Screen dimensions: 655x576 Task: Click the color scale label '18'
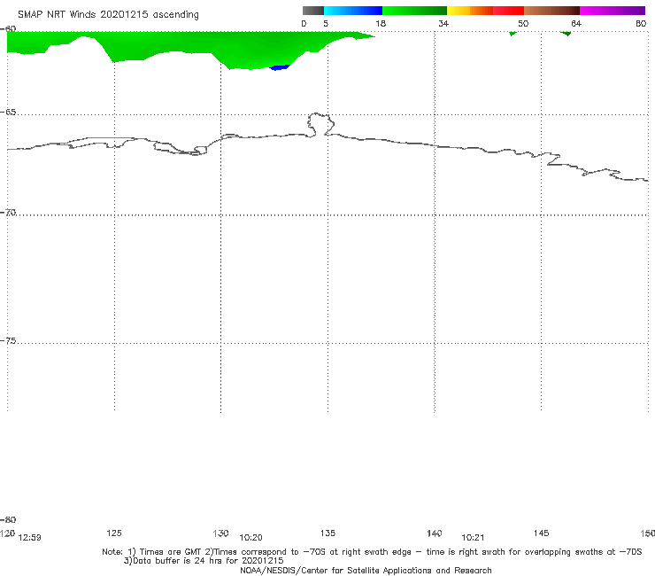point(381,23)
